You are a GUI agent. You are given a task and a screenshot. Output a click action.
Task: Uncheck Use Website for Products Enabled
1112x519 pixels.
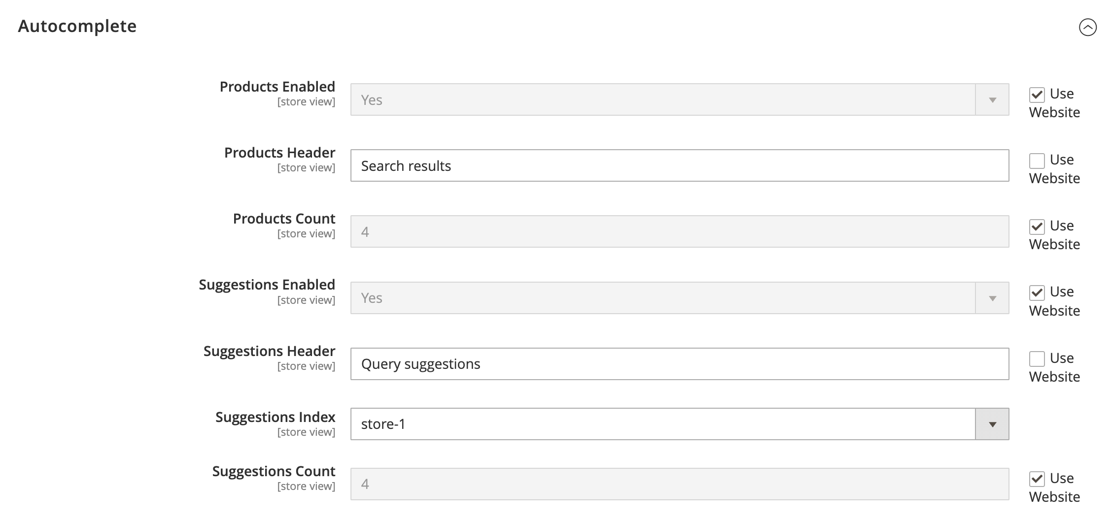click(1038, 94)
